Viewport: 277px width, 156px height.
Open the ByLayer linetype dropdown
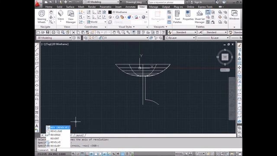tap(213, 38)
